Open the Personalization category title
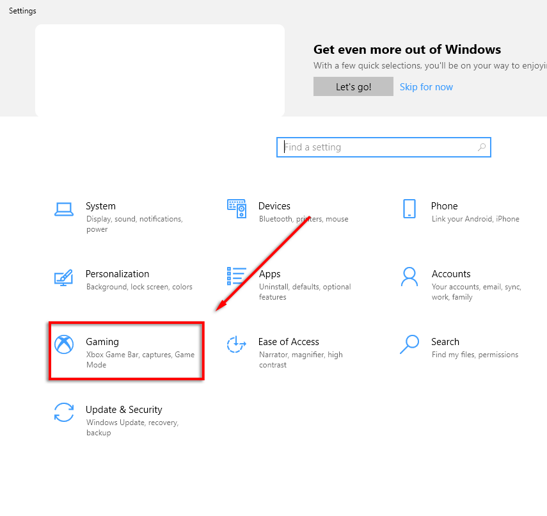 tap(118, 274)
